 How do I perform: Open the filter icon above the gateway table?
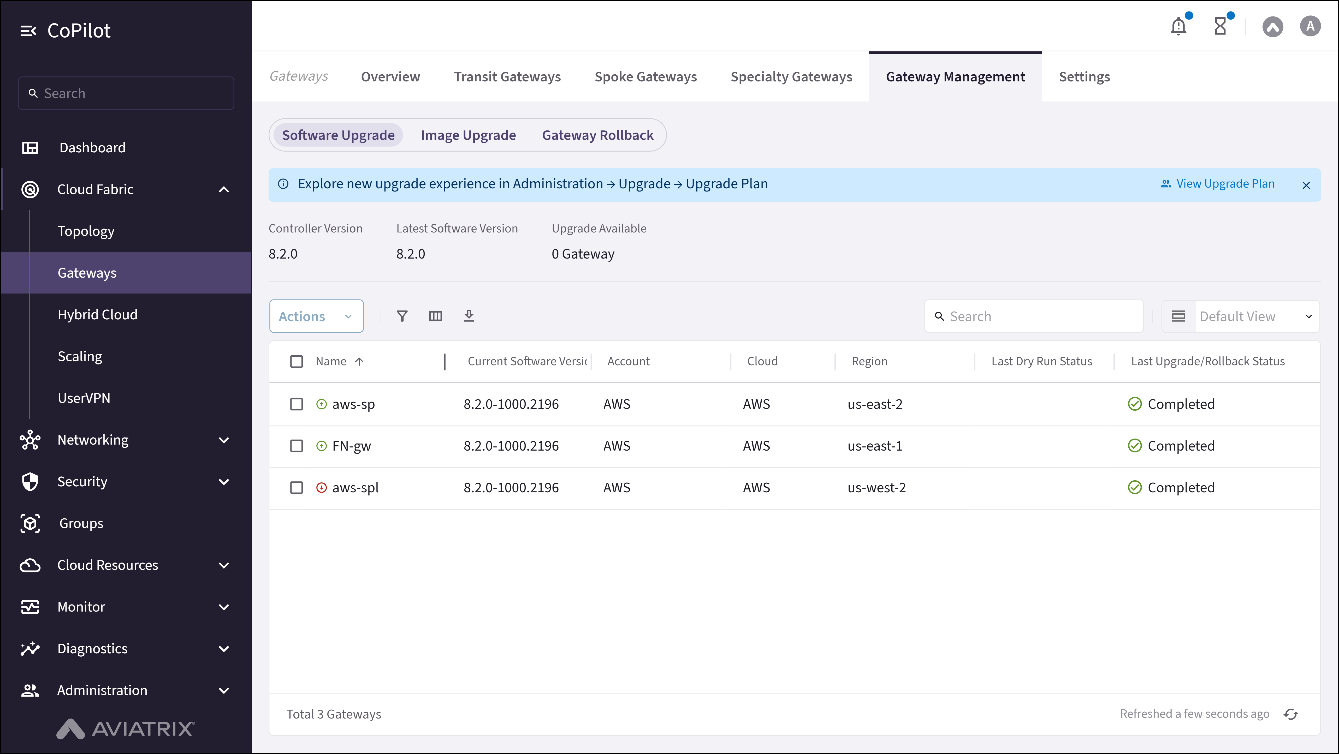pos(402,316)
